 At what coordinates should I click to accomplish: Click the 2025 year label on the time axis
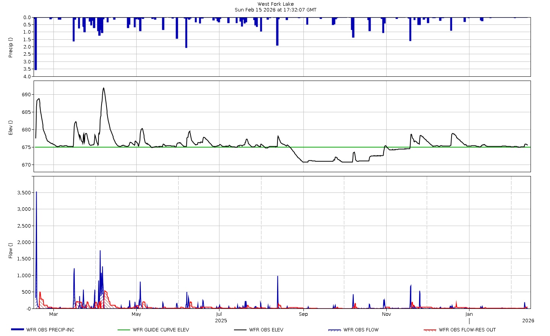[x=221, y=320]
